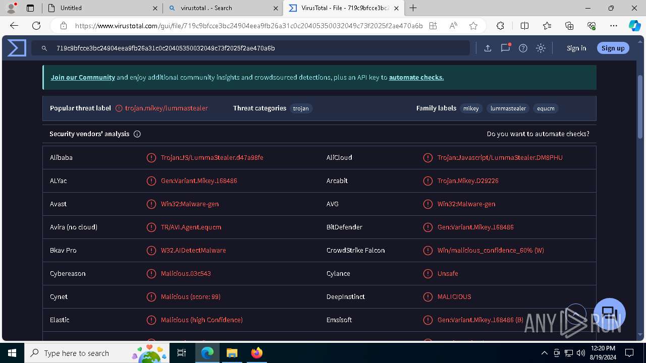The width and height of the screenshot is (646, 363).
Task: Open the Edge settings and more menu
Action: pyautogui.click(x=614, y=26)
